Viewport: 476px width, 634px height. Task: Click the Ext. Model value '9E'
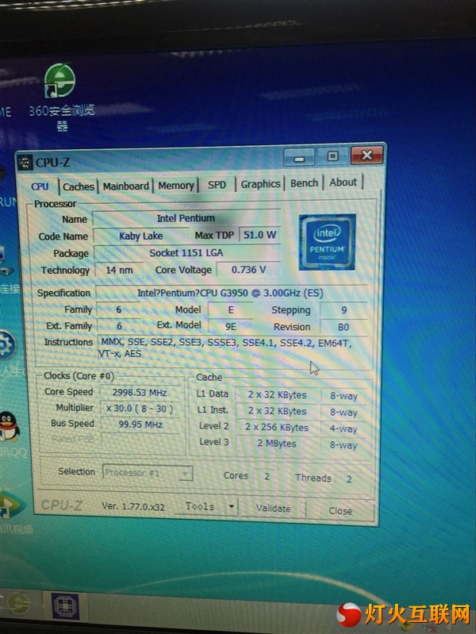231,326
